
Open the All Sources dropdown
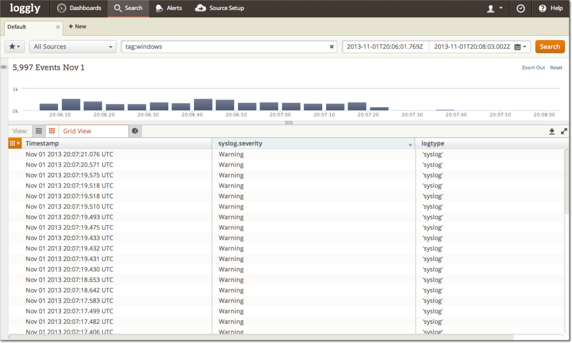click(72, 46)
